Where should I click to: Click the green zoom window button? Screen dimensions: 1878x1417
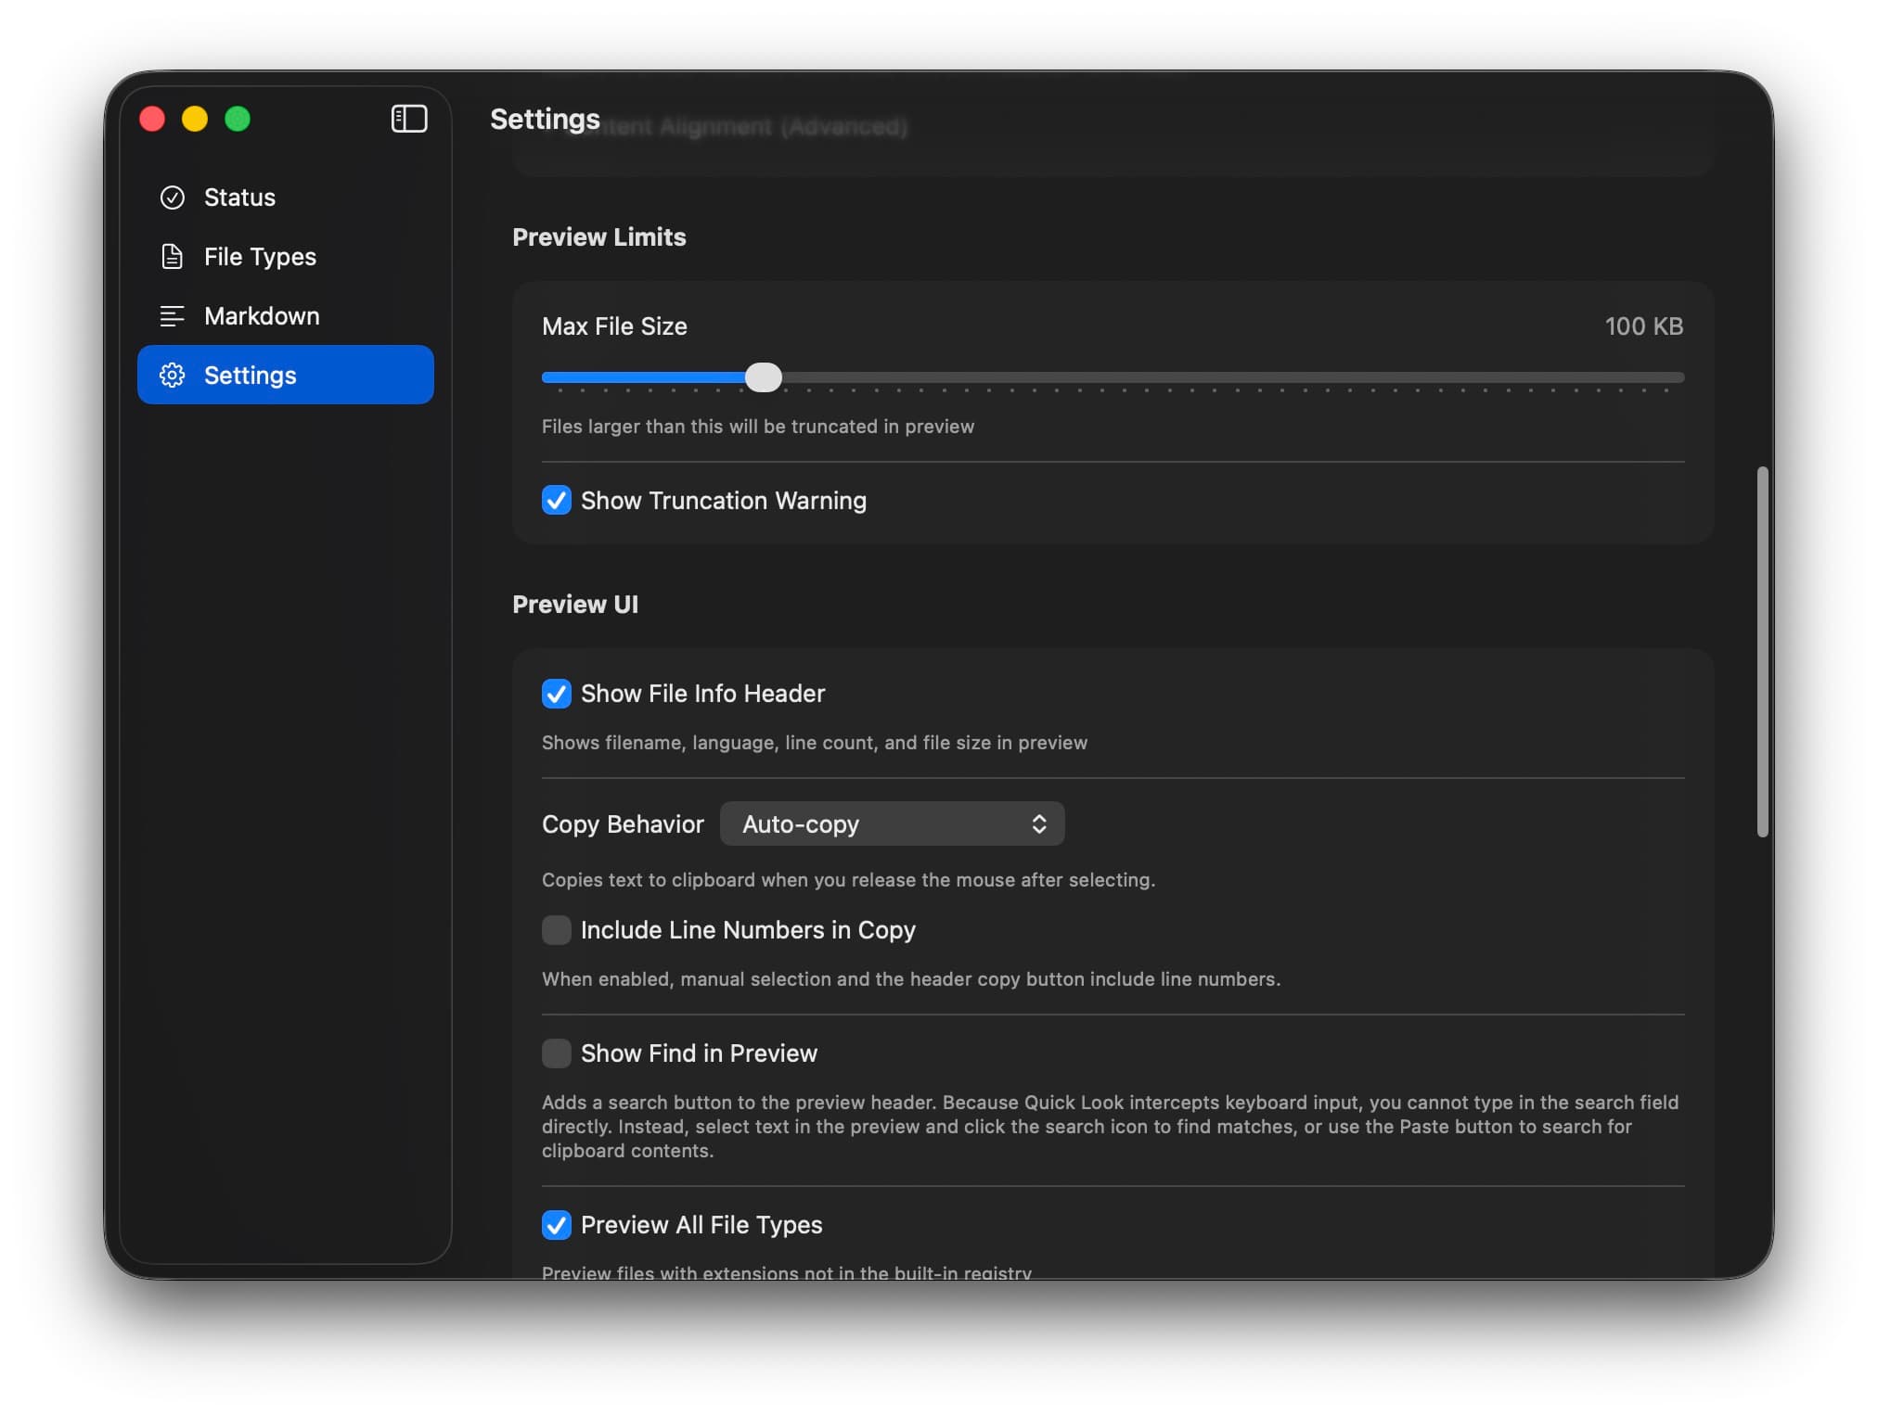[238, 119]
